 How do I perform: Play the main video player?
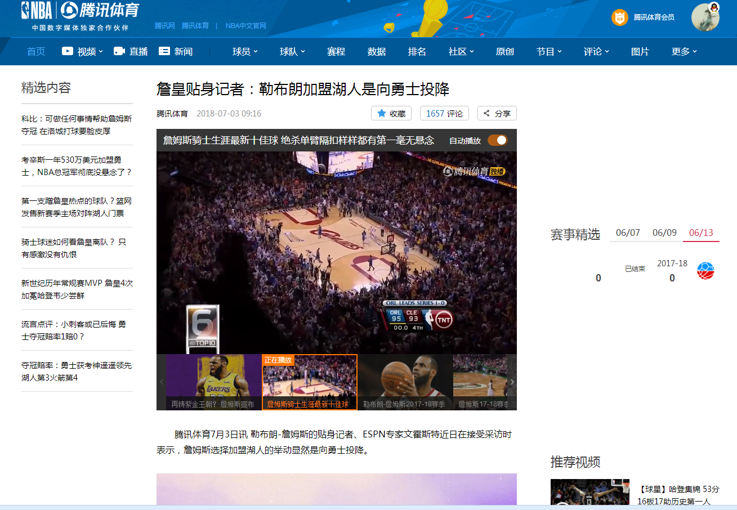click(x=337, y=252)
